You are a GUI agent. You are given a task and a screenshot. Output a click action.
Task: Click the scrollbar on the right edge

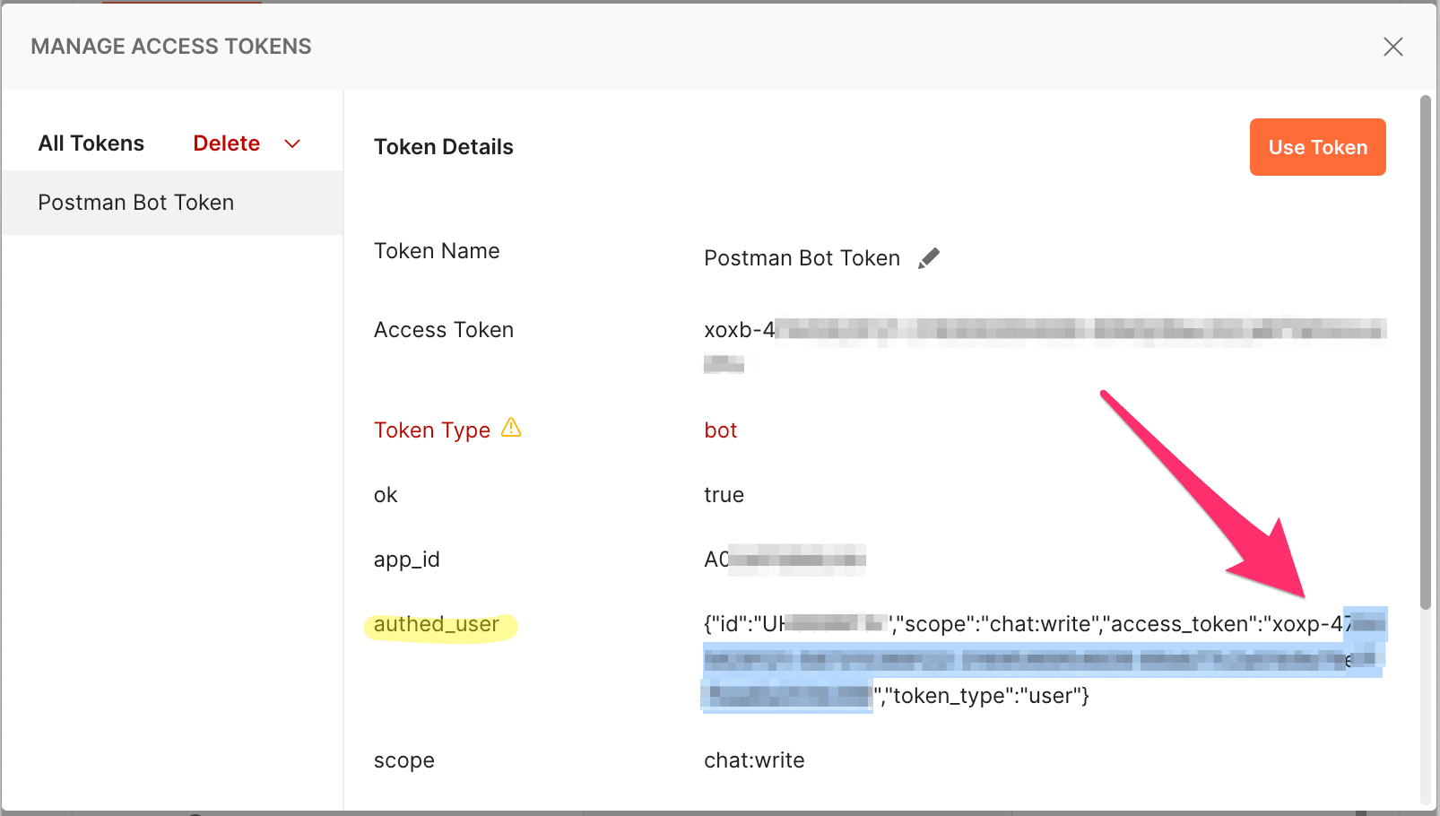tap(1427, 359)
